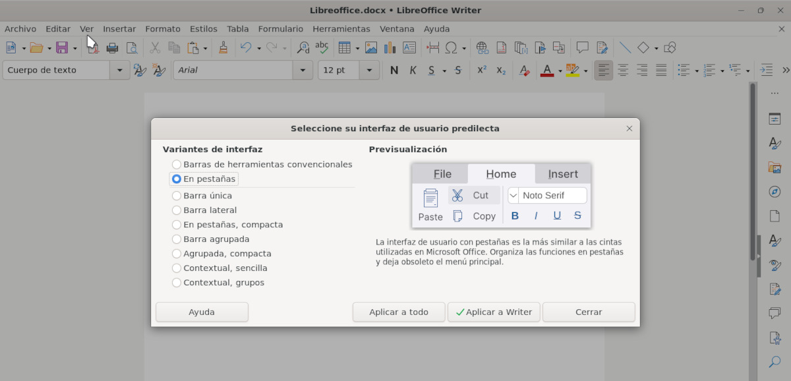Apply bold with the N button
This screenshot has width=791, height=381.
pos(394,70)
